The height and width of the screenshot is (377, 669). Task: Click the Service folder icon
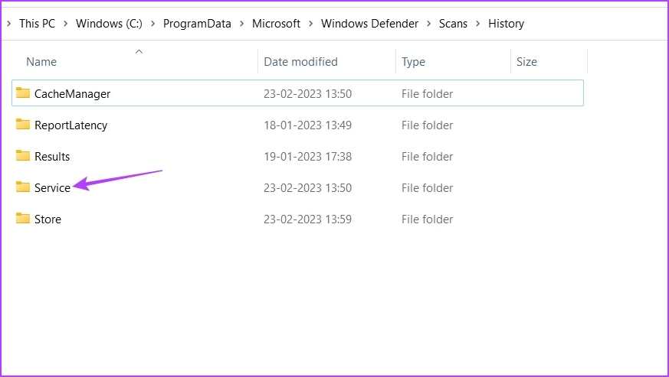pos(23,187)
